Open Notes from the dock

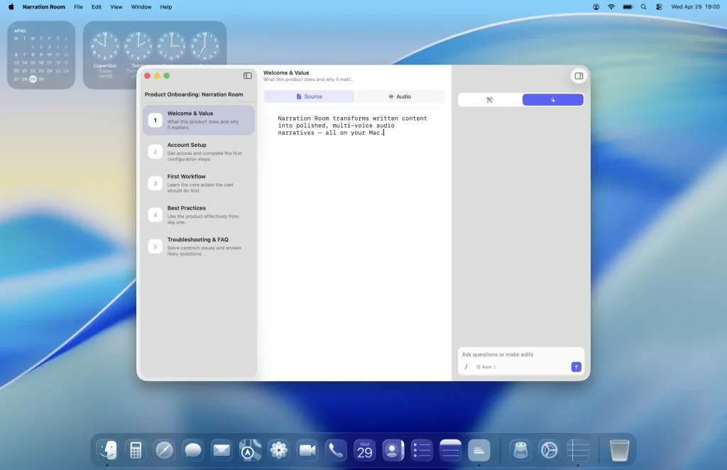coord(450,450)
